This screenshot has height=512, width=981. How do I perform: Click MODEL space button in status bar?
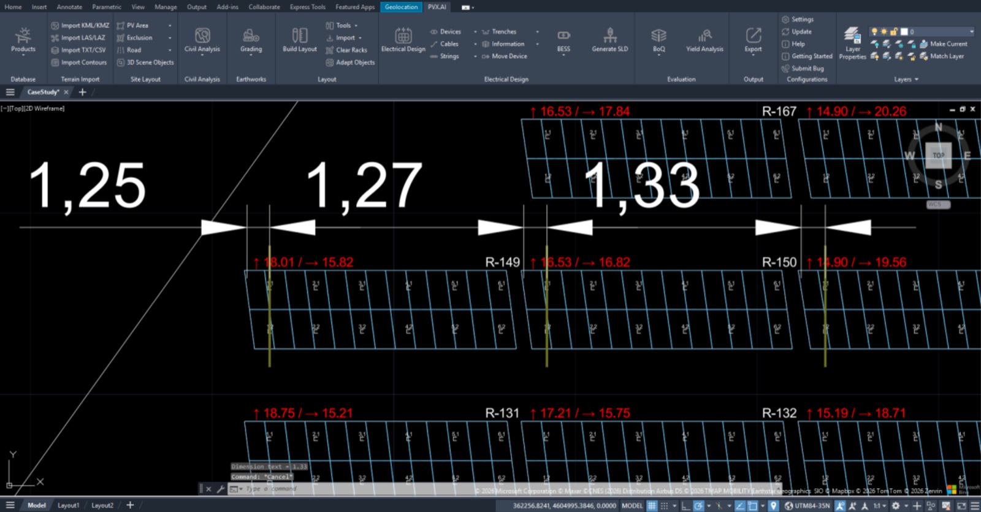[632, 506]
